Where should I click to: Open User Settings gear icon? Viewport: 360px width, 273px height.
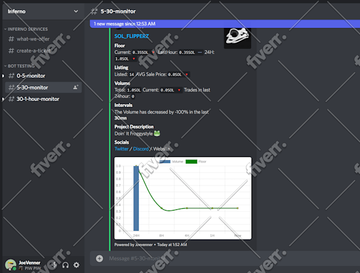tap(76, 265)
